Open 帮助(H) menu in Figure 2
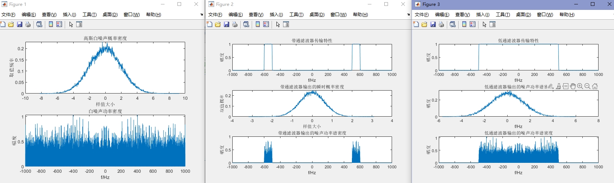The width and height of the screenshot is (614, 183). [360, 15]
